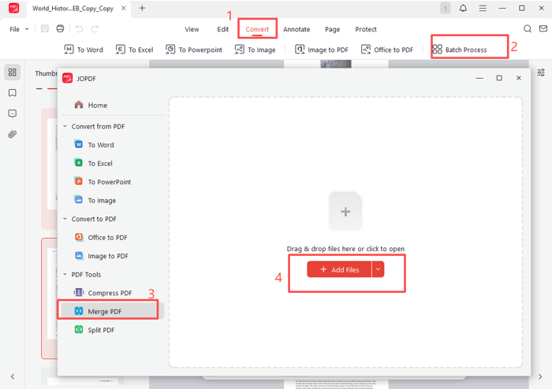Click the Print icon
Image resolution: width=552 pixels, height=389 pixels.
(60, 29)
